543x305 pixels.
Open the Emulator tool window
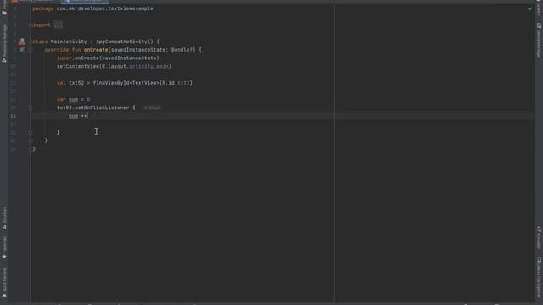[539, 238]
